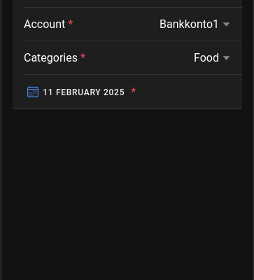Click the Account field label
The width and height of the screenshot is (254, 280).
[x=45, y=24]
